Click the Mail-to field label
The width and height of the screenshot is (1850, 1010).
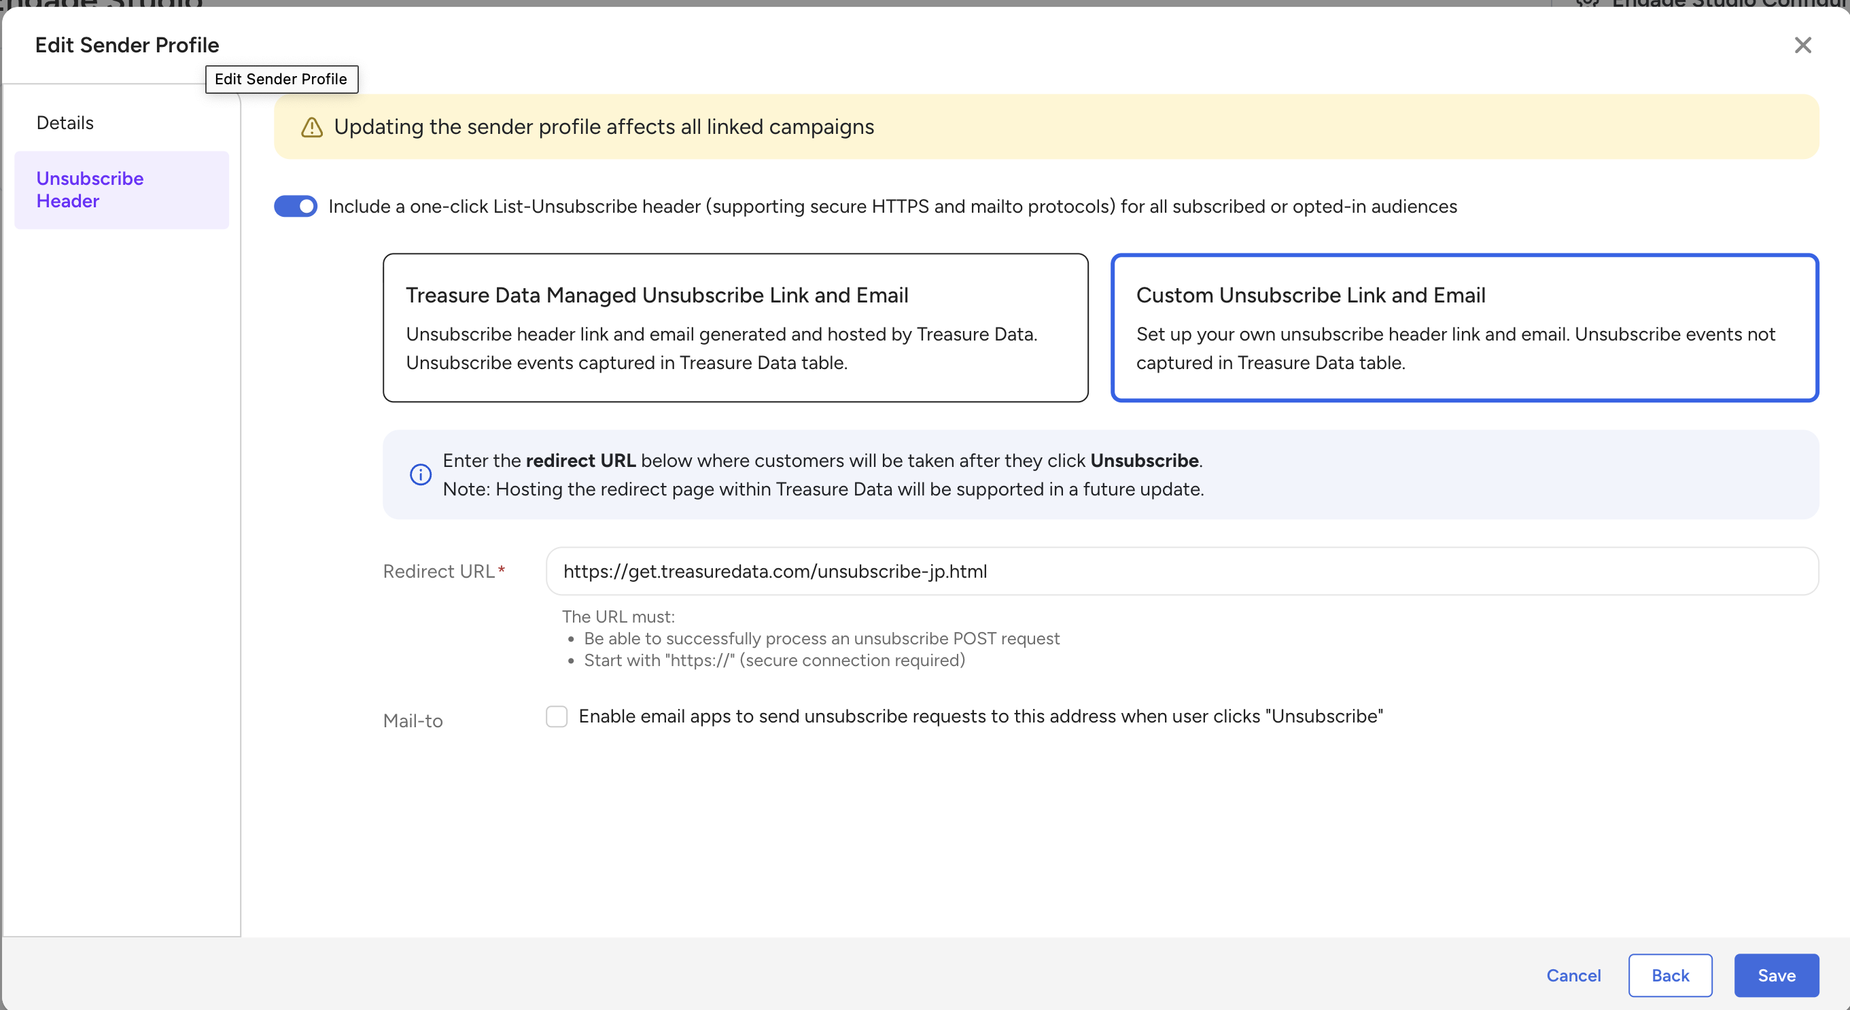tap(413, 720)
